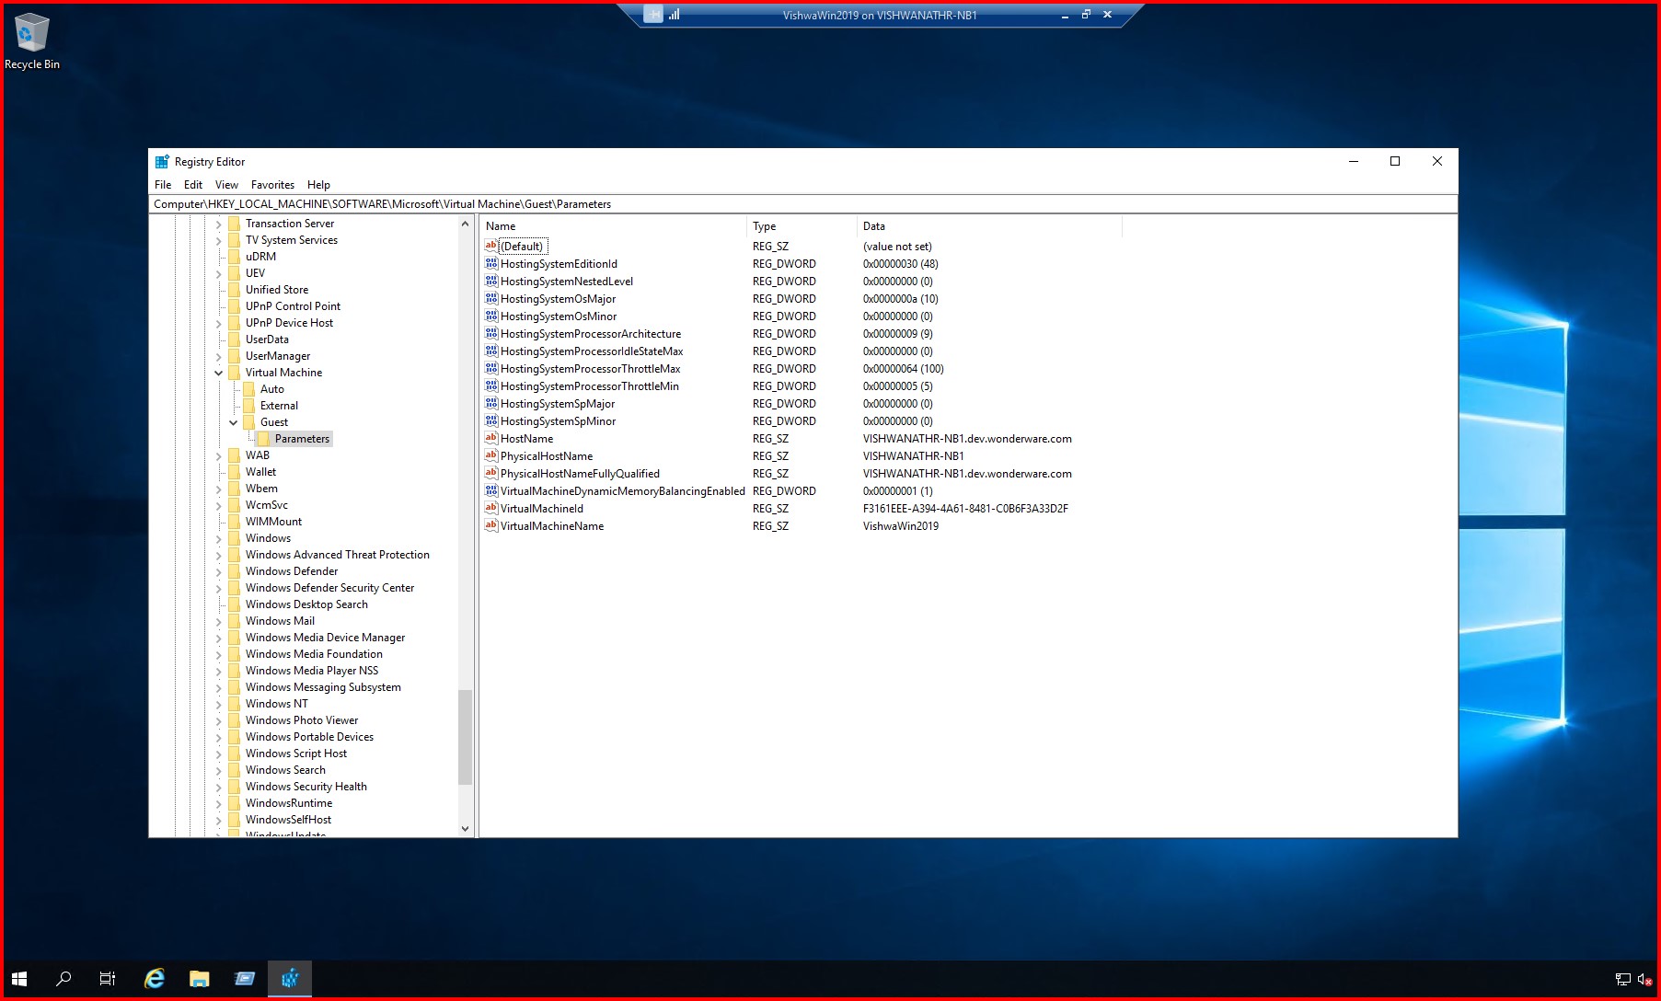Open File Explorer from the taskbar
The width and height of the screenshot is (1661, 1001).
199,978
